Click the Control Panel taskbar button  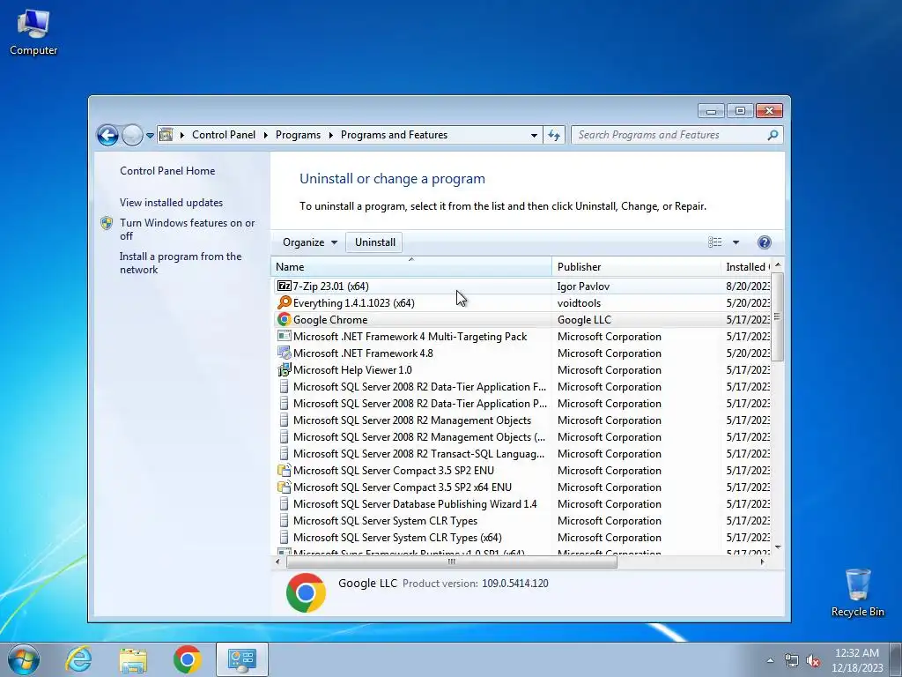tap(241, 659)
